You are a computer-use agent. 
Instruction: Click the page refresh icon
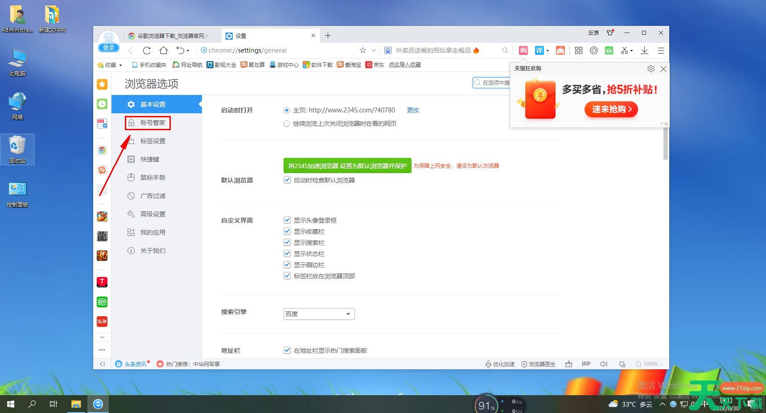(x=147, y=50)
